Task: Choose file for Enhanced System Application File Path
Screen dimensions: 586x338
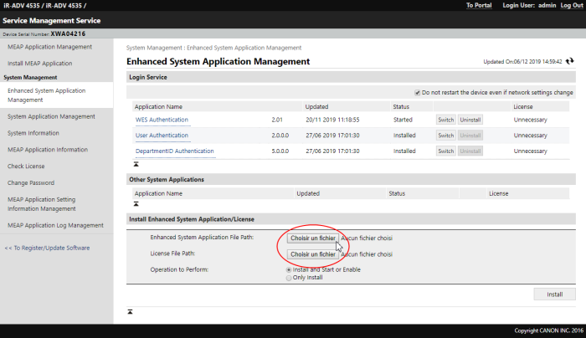Action: point(312,238)
